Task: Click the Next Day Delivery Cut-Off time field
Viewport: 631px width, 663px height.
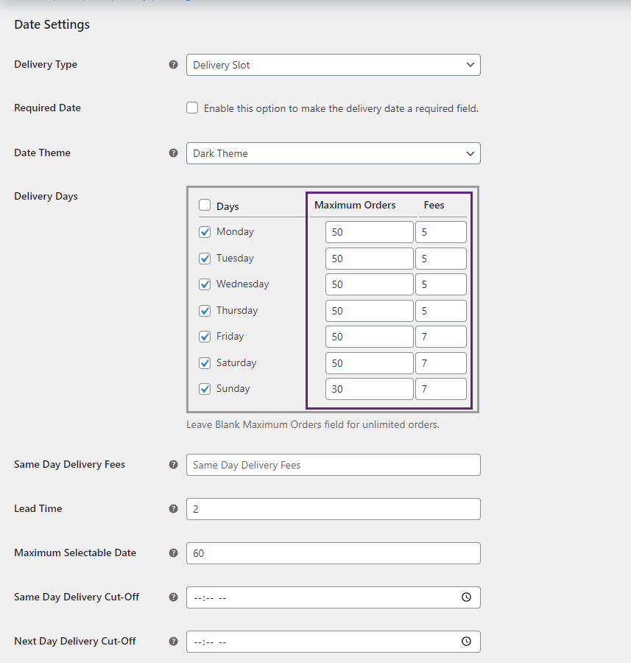Action: pyautogui.click(x=334, y=642)
